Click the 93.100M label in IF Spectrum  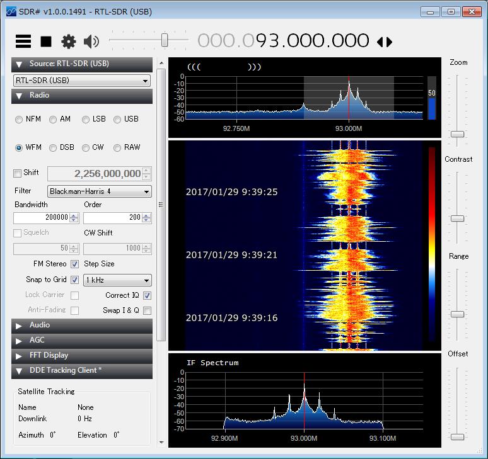383,438
